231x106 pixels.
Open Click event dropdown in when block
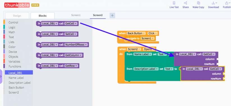click(152, 33)
